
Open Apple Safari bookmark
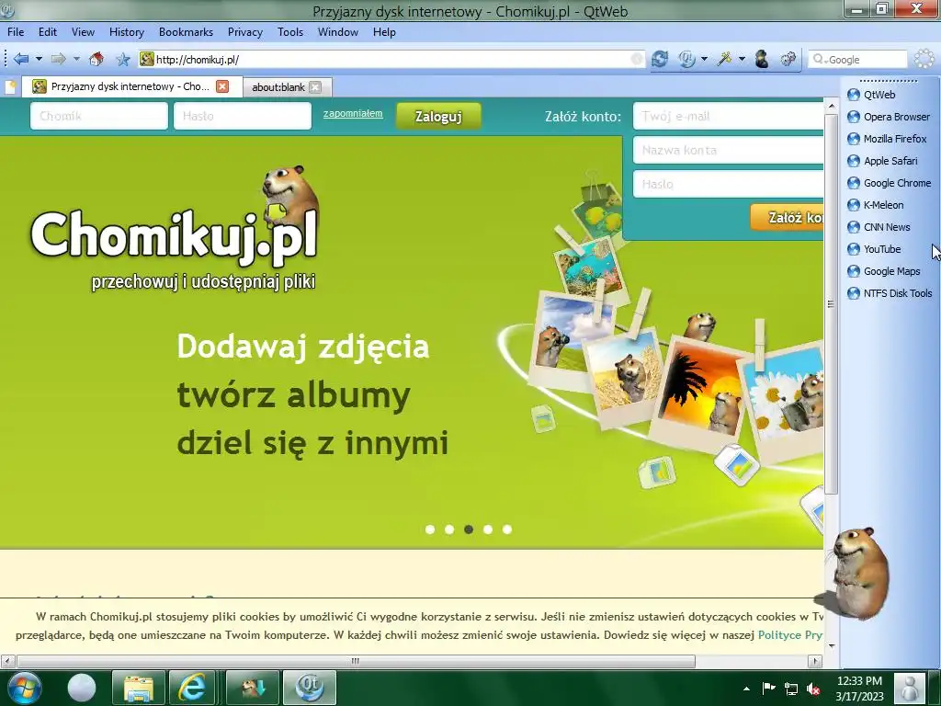(x=882, y=161)
